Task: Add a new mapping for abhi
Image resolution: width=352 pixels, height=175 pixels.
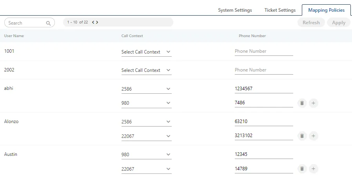Action: [314, 103]
